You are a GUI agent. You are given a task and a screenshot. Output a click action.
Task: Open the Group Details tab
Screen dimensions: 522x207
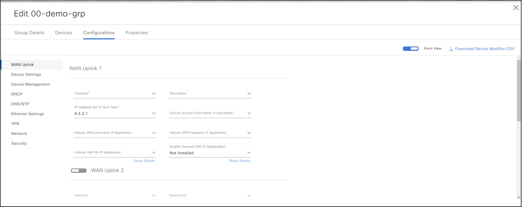point(29,33)
